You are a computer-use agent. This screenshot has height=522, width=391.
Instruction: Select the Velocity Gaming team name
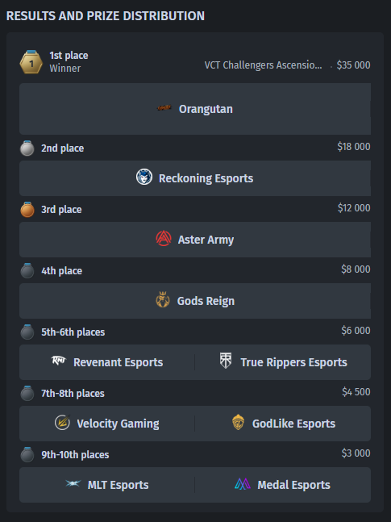pos(118,424)
